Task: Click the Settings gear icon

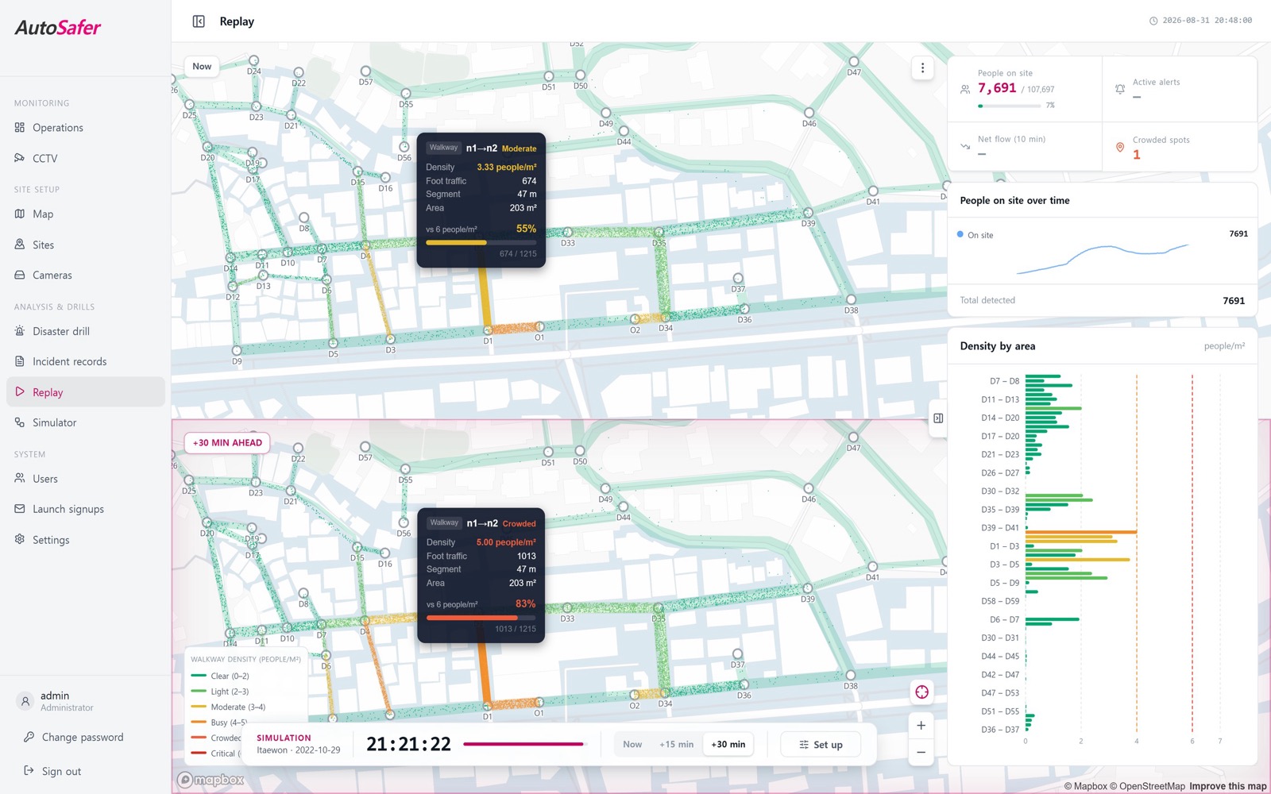Action: tap(20, 539)
